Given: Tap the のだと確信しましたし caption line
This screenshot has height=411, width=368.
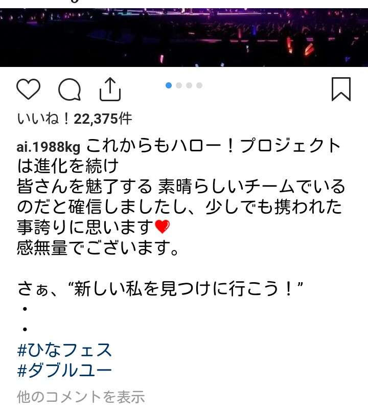Looking at the screenshot, I should 106,207.
